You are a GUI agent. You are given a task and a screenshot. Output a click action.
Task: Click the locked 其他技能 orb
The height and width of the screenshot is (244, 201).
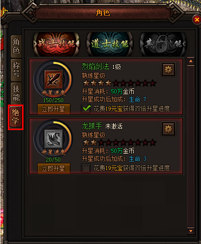pos(163,44)
